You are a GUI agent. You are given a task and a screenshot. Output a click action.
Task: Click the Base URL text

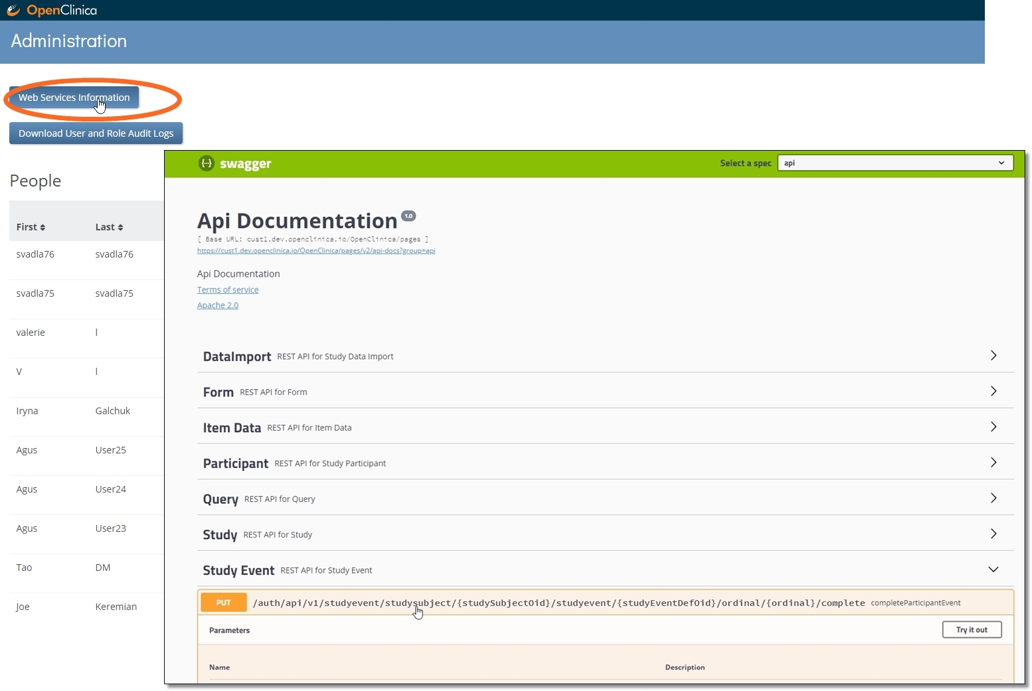tap(313, 239)
